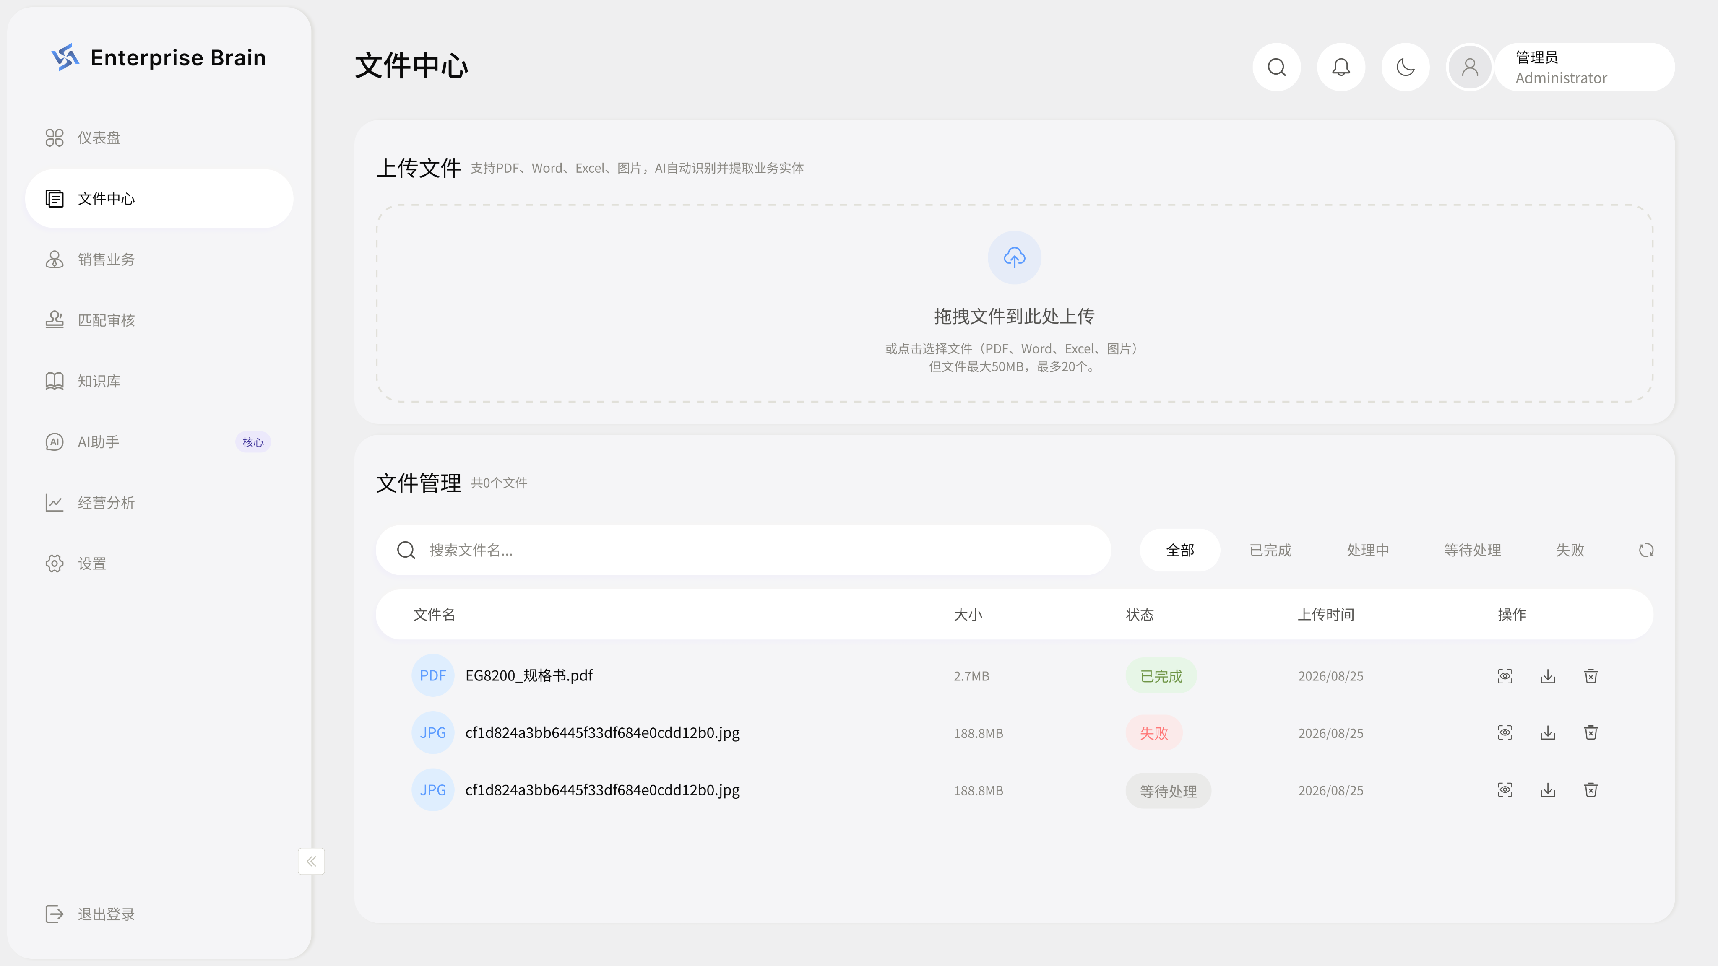The width and height of the screenshot is (1718, 966).
Task: Select 文件中心 in sidebar
Action: pyautogui.click(x=159, y=199)
